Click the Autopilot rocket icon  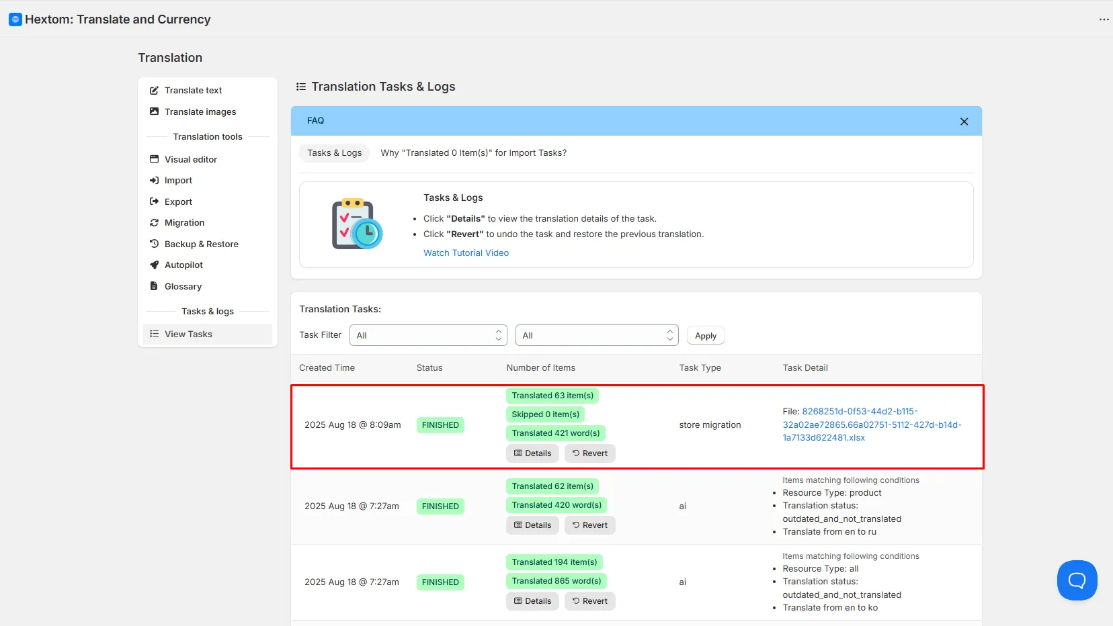[154, 265]
